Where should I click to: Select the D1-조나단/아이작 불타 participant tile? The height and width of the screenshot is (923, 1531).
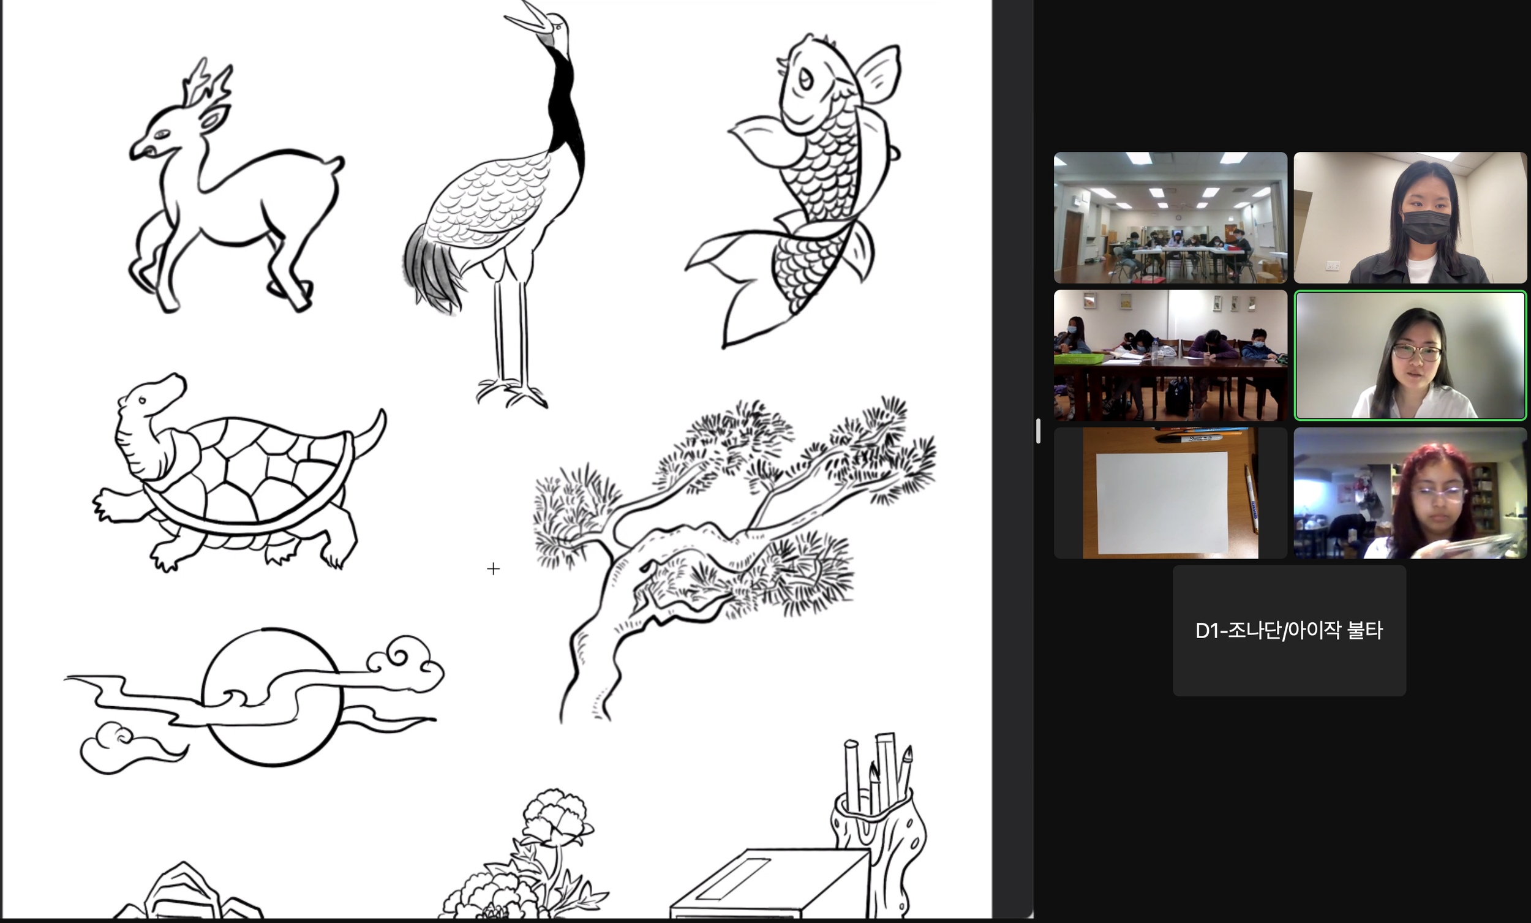click(1288, 630)
